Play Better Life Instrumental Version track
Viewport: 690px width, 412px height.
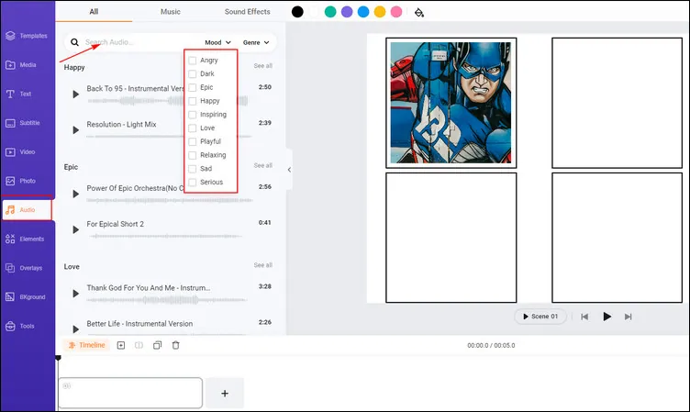[75, 329]
